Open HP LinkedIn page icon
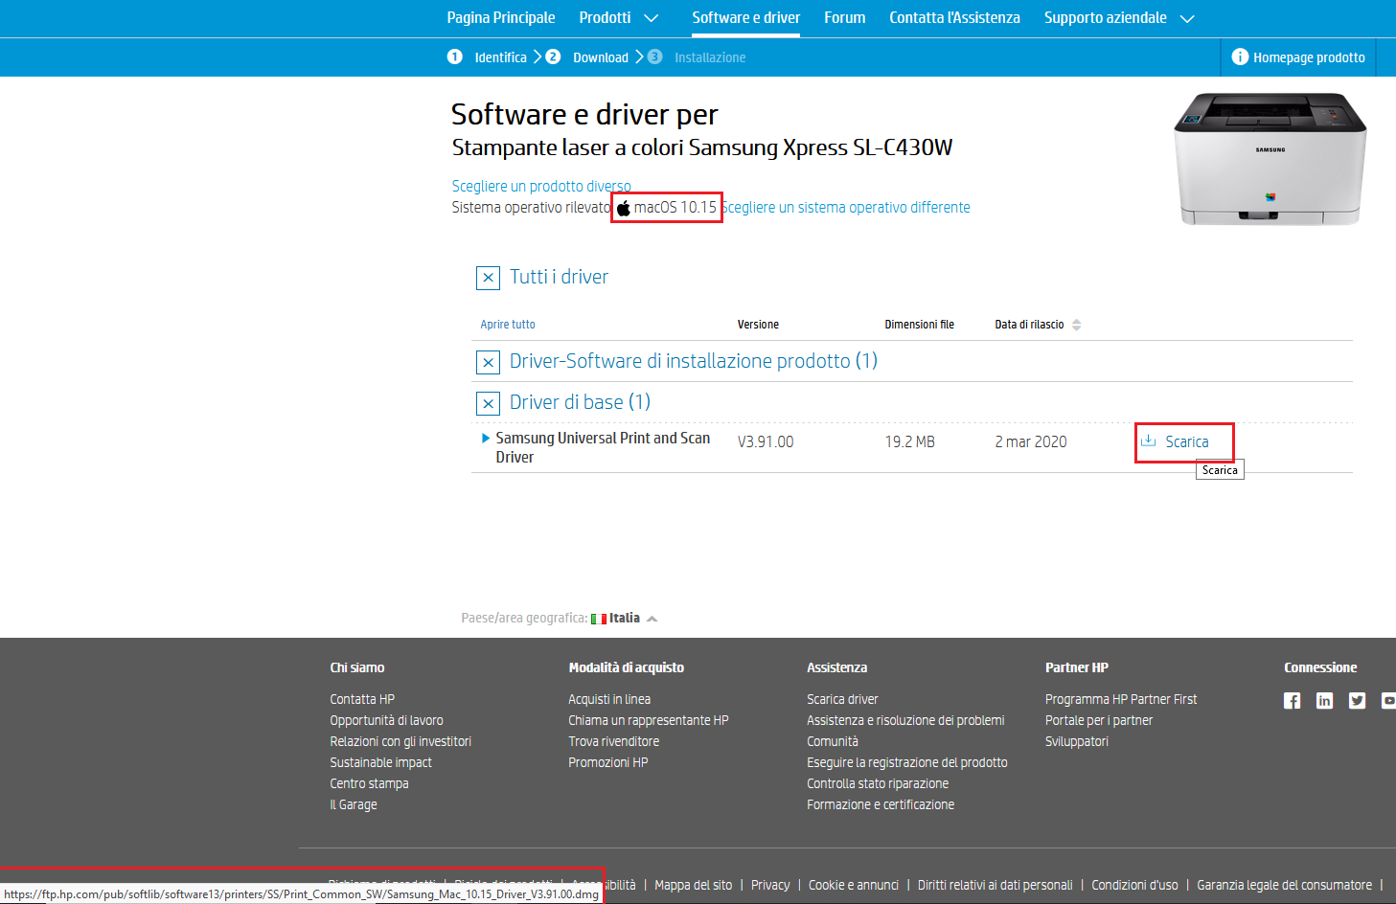The image size is (1396, 904). [1325, 701]
